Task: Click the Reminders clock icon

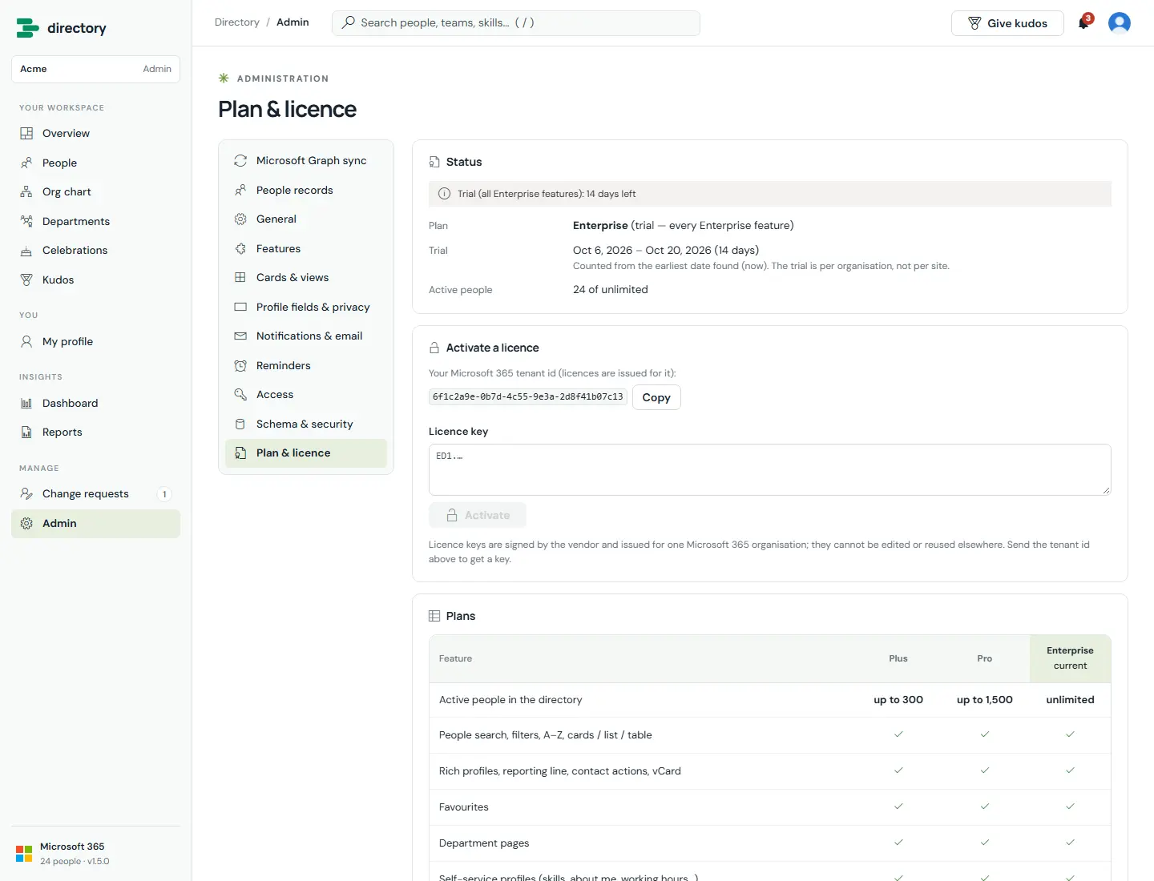Action: [x=240, y=366]
